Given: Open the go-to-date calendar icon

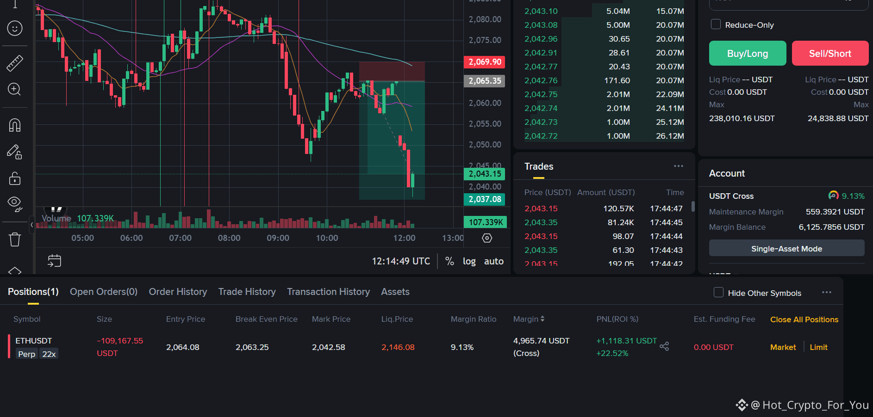Looking at the screenshot, I should coord(54,261).
